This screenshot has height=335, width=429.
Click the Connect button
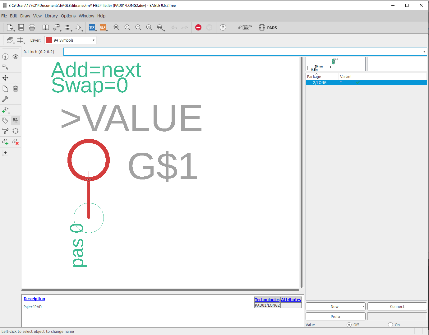[x=397, y=306]
